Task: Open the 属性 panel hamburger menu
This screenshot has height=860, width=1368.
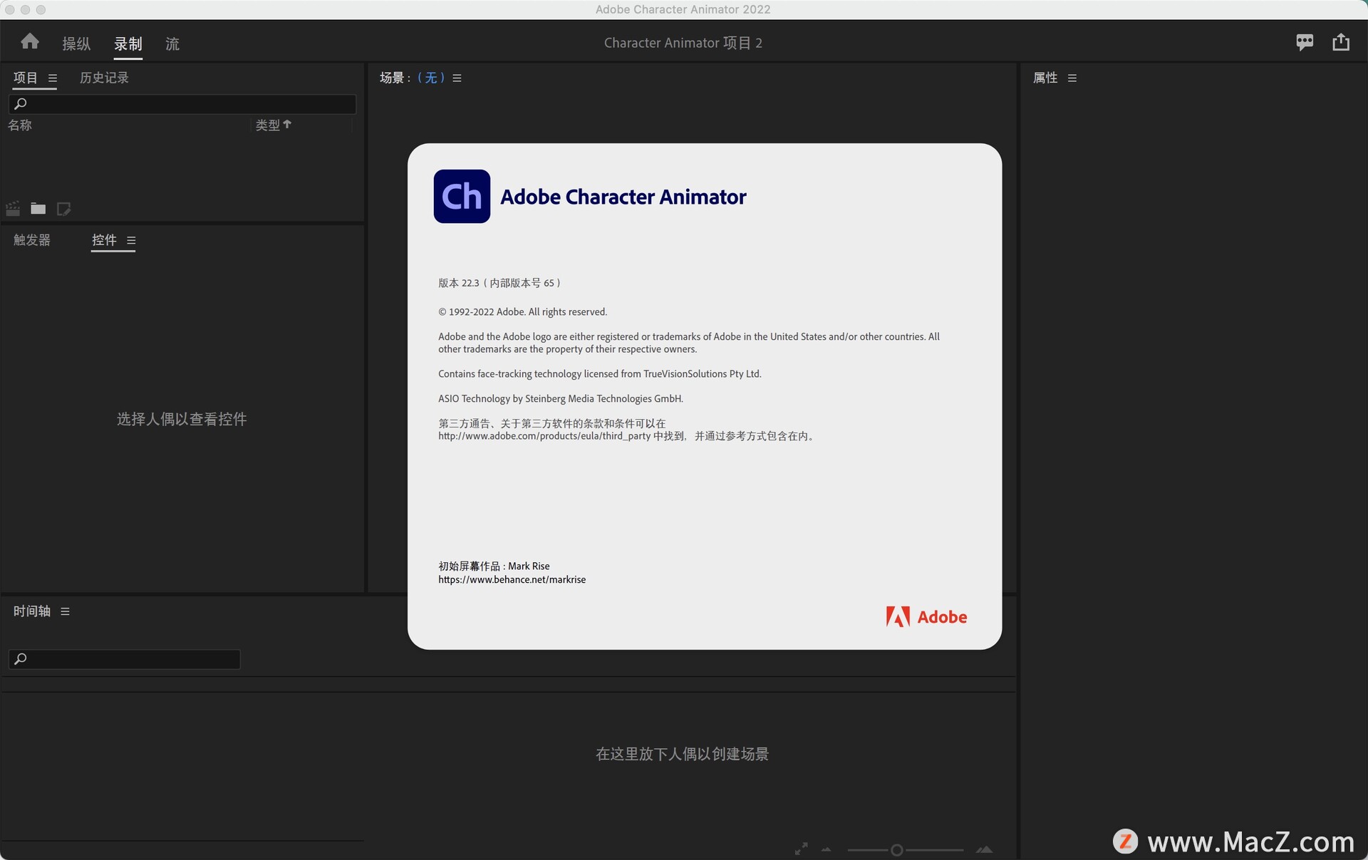Action: (1072, 78)
